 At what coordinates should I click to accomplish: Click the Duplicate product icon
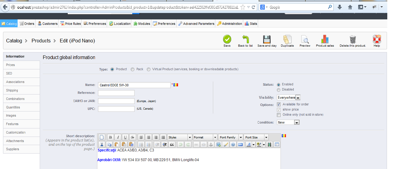pos(287,39)
